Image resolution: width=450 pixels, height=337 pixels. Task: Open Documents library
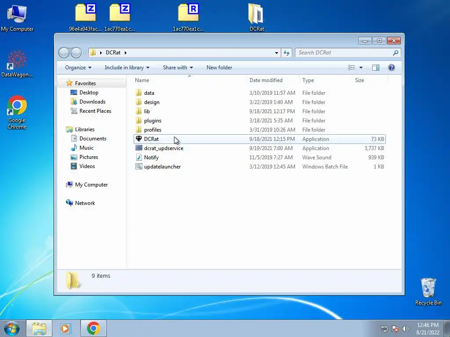pyautogui.click(x=93, y=138)
